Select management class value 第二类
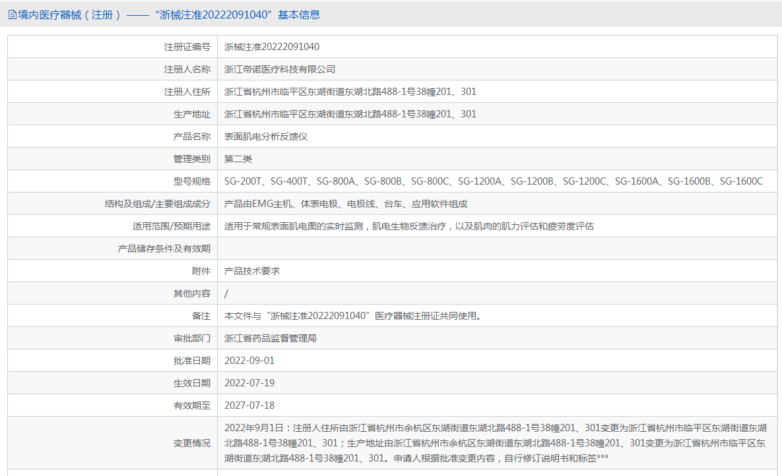 click(x=238, y=159)
